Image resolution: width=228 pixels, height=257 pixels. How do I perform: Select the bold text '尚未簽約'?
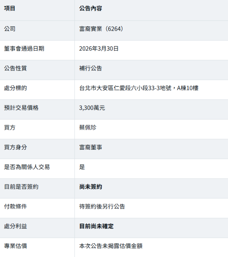click(90, 187)
